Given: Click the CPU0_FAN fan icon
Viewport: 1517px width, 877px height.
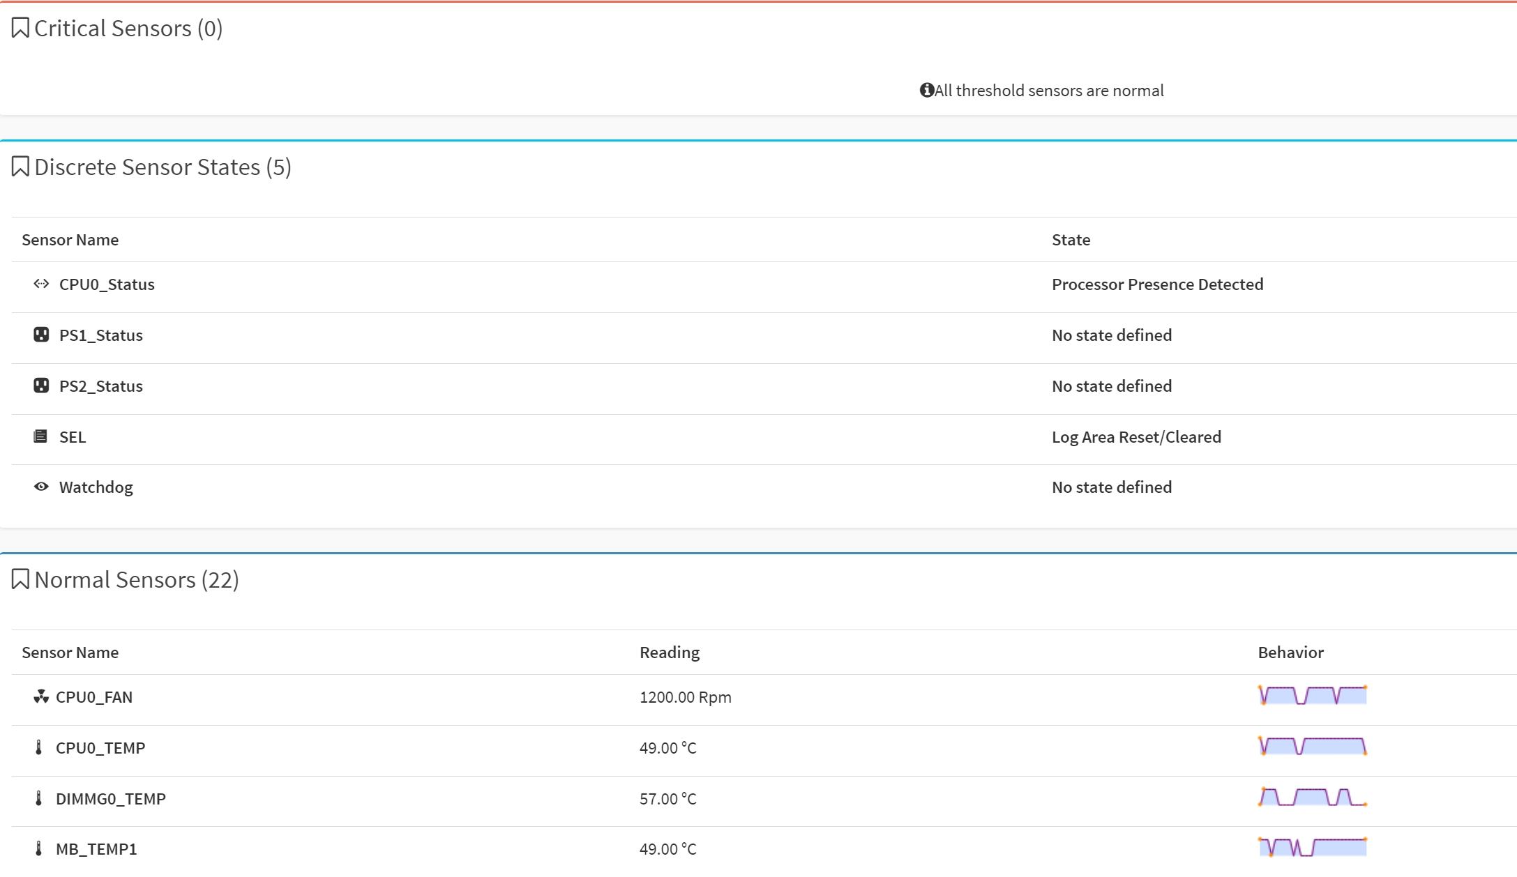Looking at the screenshot, I should point(40,697).
